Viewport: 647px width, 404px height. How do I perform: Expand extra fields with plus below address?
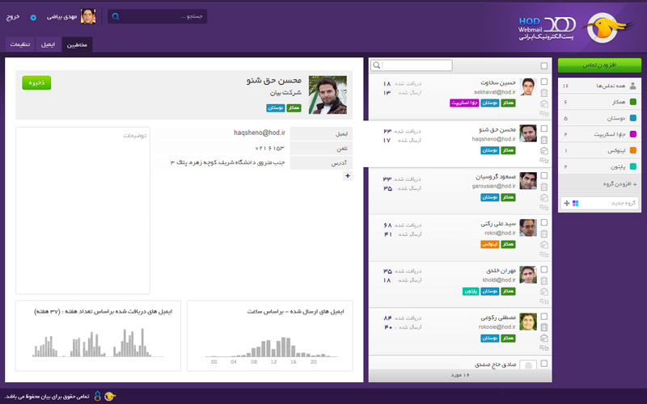point(348,175)
